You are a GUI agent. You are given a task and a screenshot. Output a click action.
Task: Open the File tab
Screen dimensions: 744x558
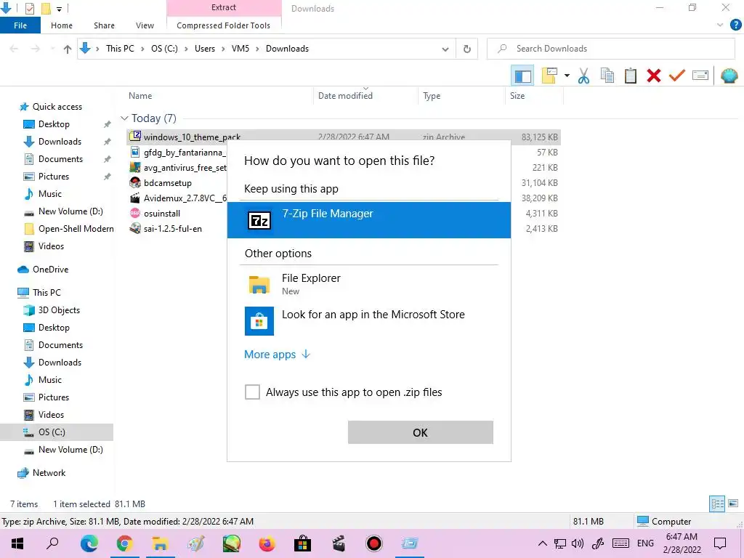click(x=20, y=25)
